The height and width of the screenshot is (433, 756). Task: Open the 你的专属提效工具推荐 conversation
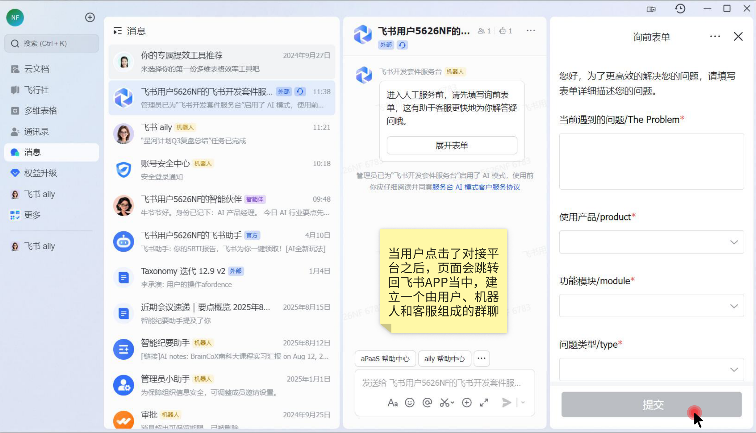pos(222,62)
